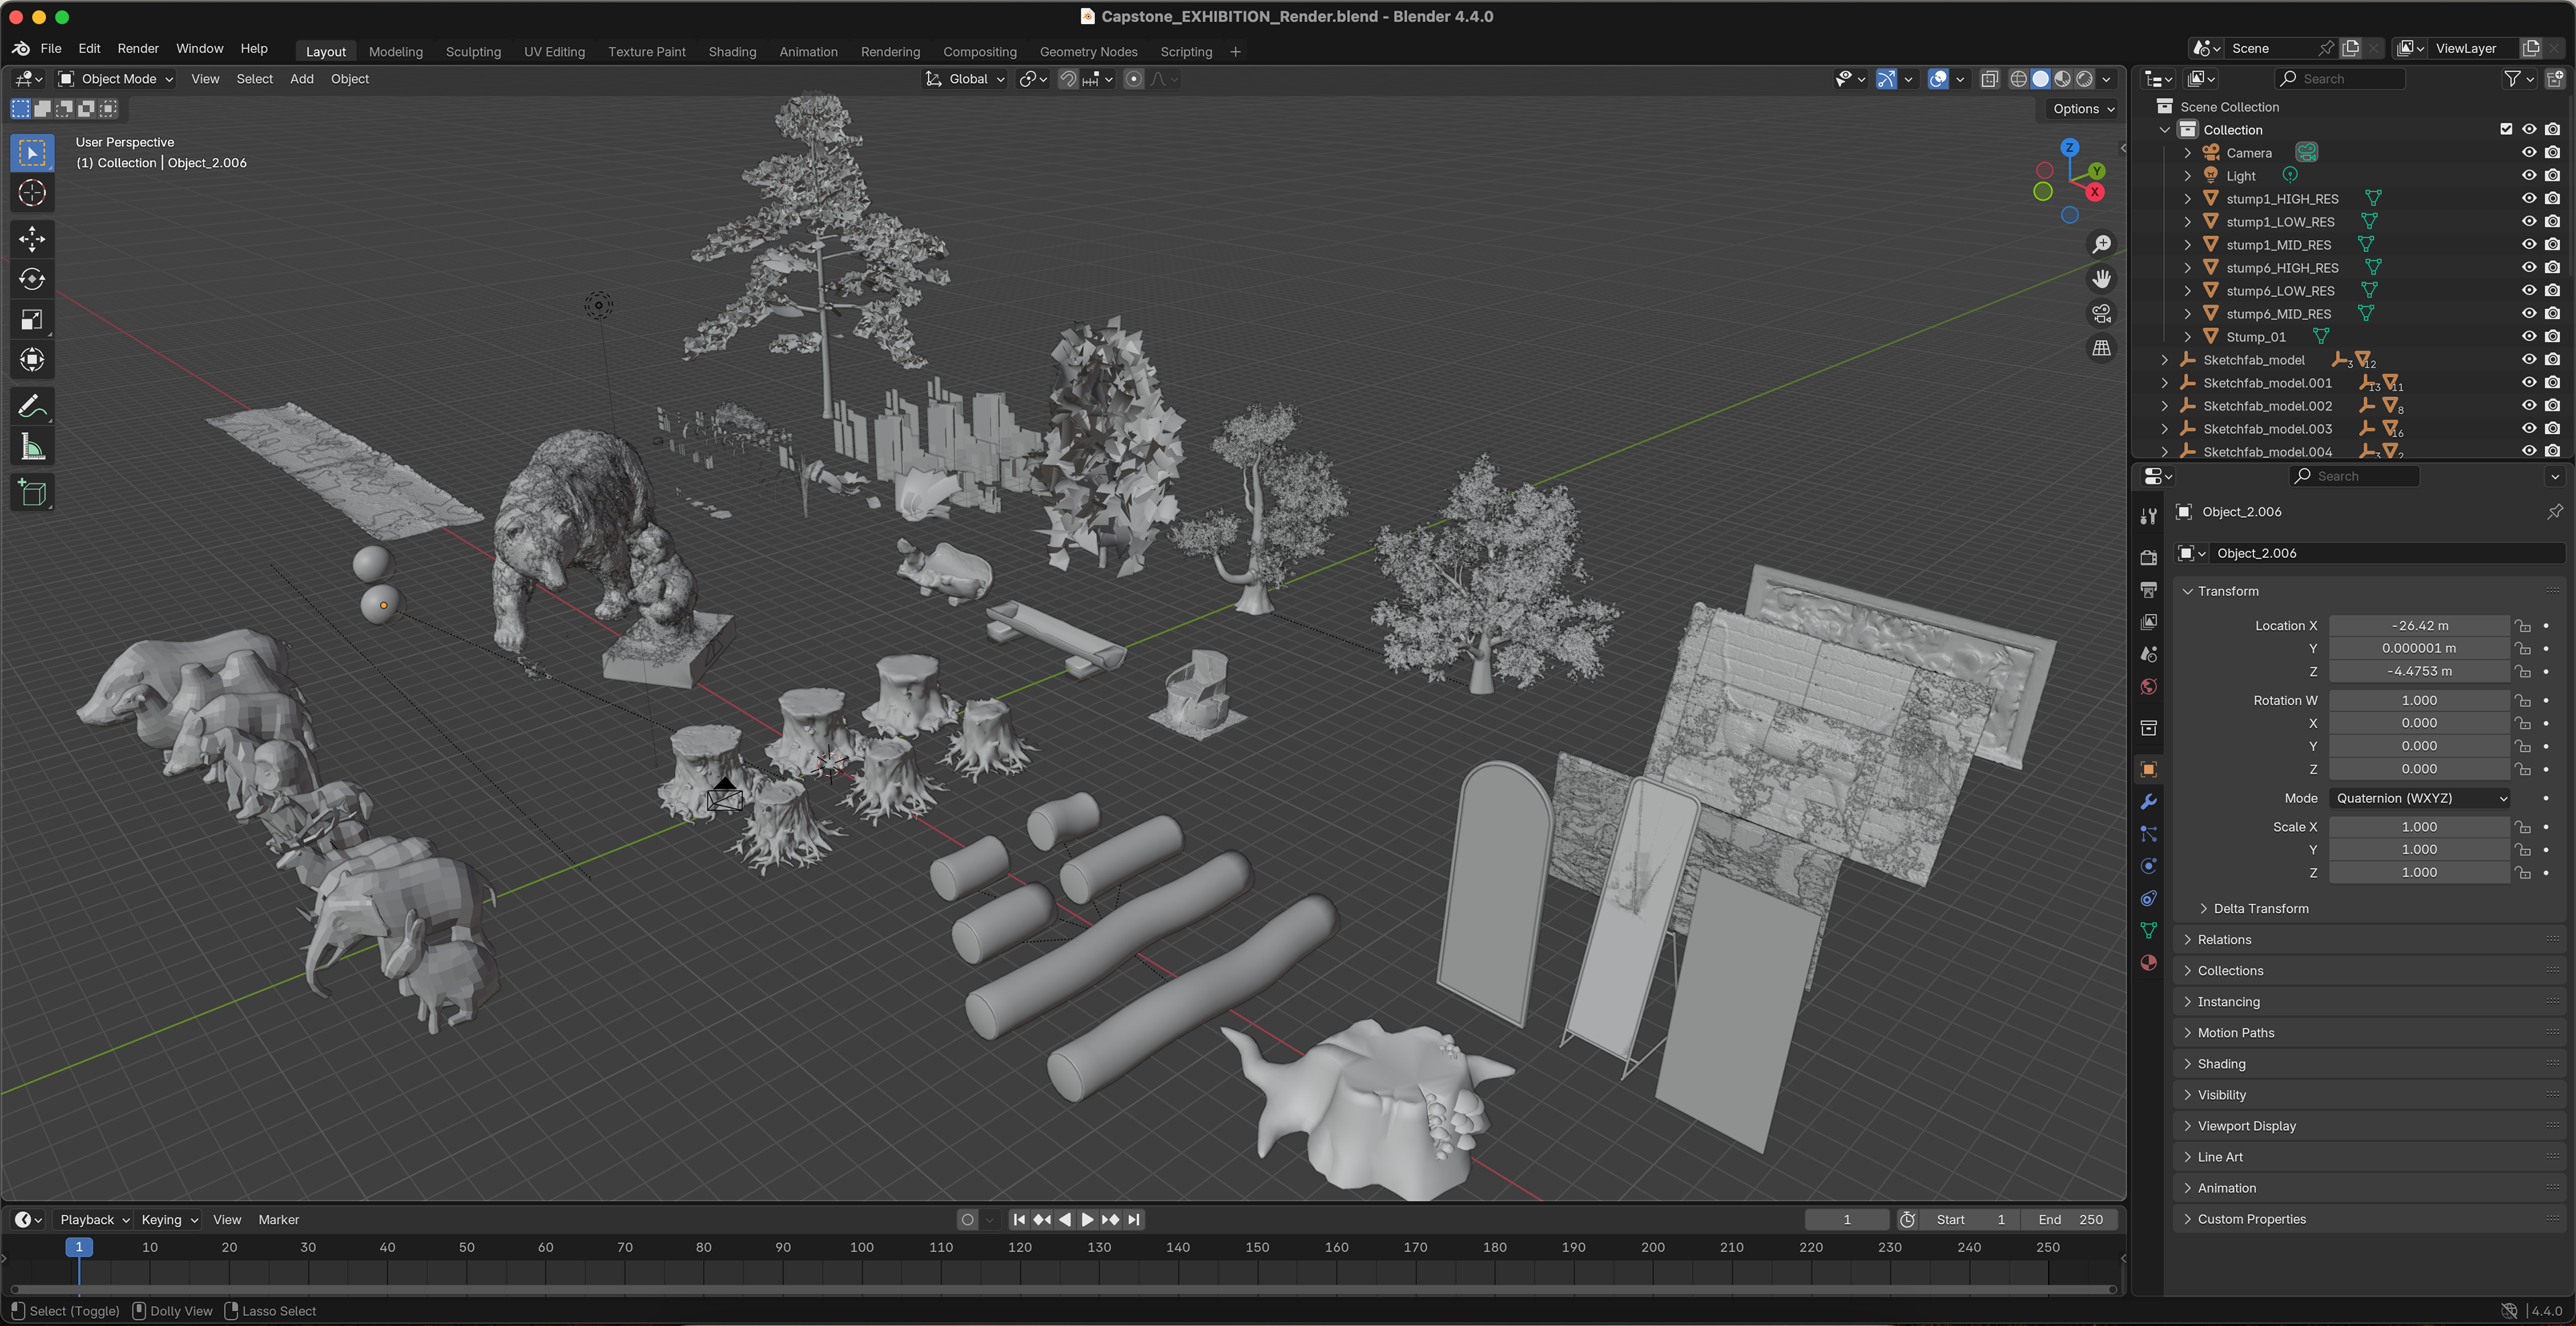Activate the Scale tool
The image size is (2576, 1326).
coord(32,320)
